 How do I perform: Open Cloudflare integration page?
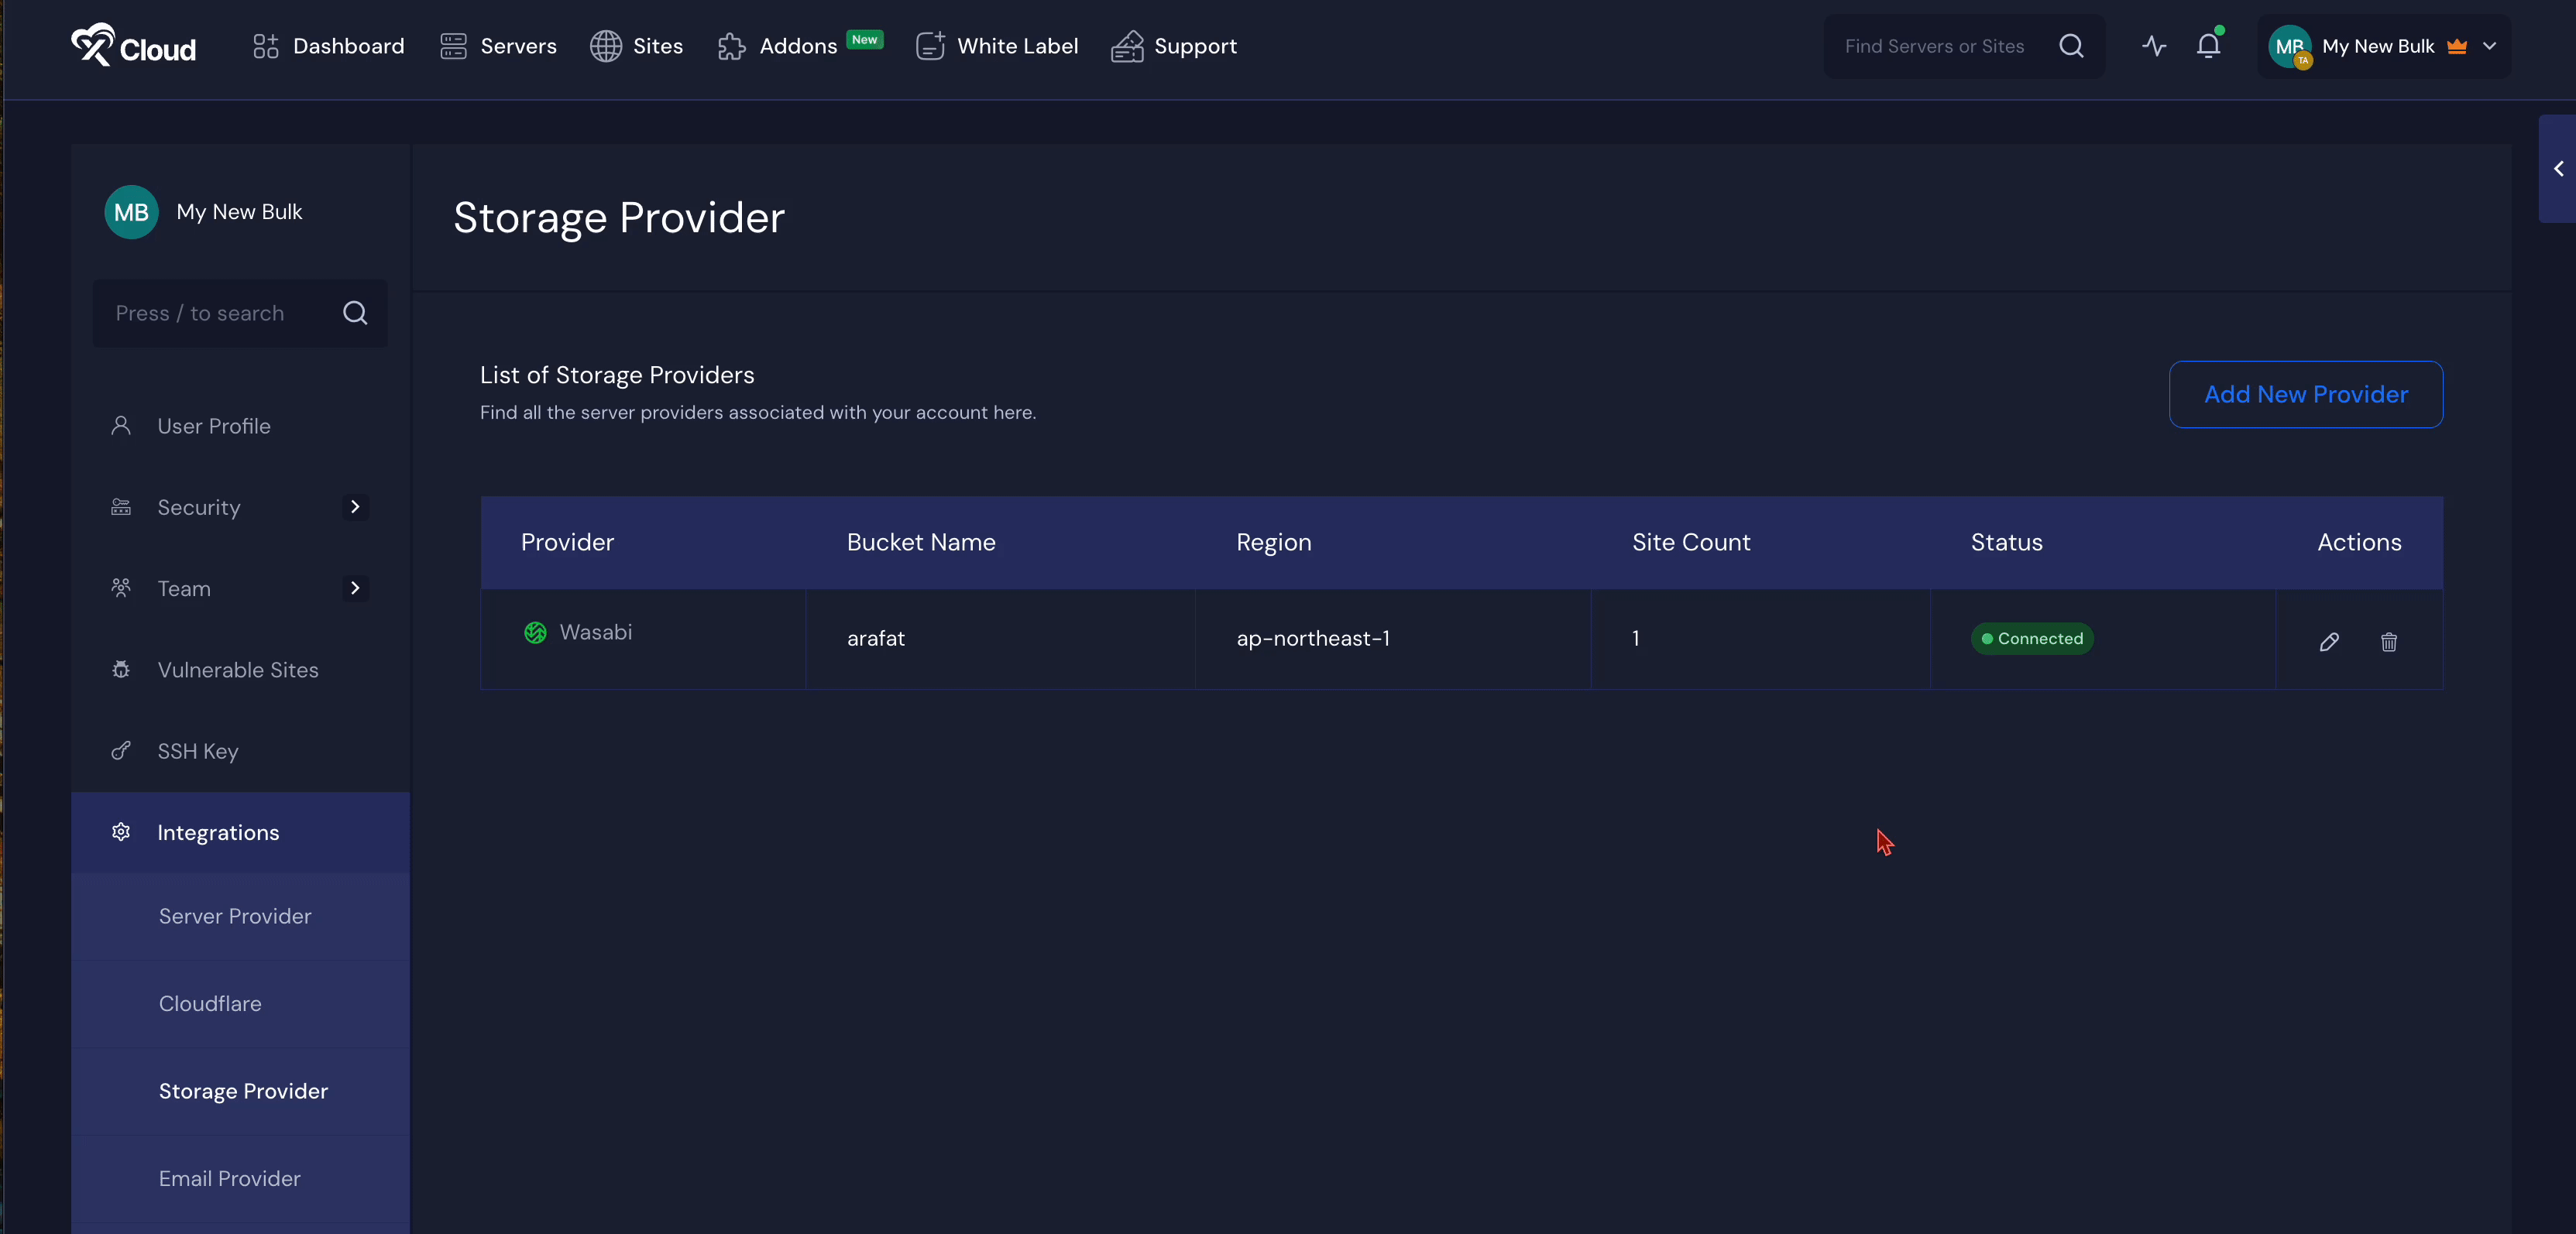(210, 1003)
